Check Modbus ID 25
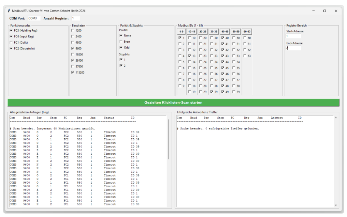 pos(201,68)
